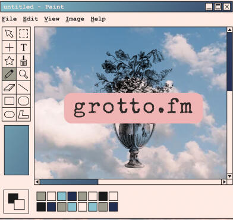Viewport: 233px width, 220px height.
Task: Click the vertical scrollbar down arrow
Action: pos(229,176)
